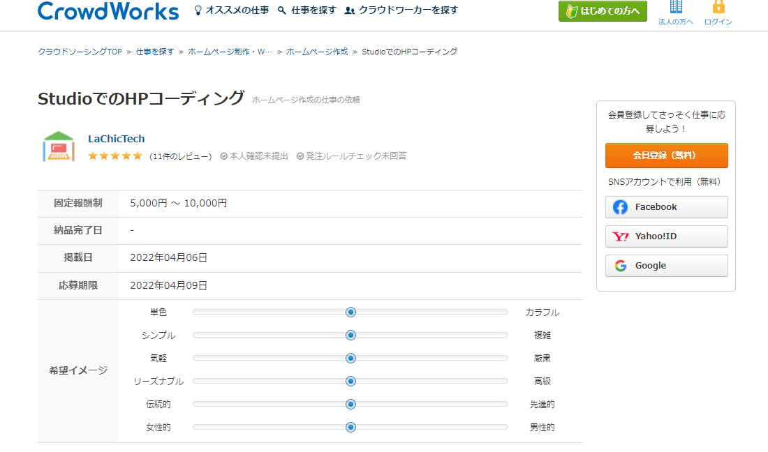Click the Yahoo!ID logo icon
The width and height of the screenshot is (768, 452).
click(x=620, y=236)
